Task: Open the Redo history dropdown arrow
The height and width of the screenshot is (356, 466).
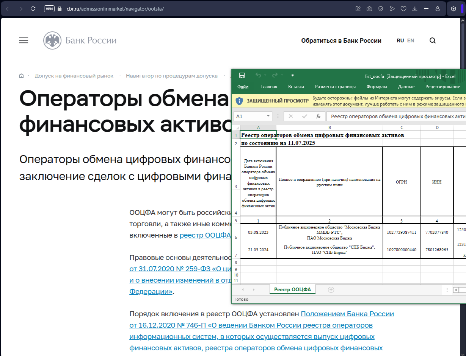Action: click(282, 75)
